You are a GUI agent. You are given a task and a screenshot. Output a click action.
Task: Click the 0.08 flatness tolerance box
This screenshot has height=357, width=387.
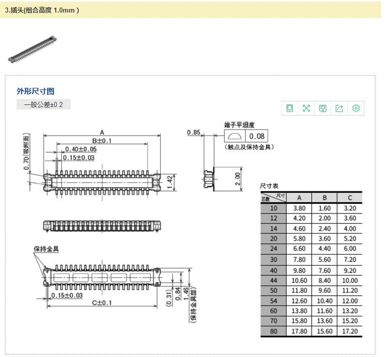[x=256, y=136]
